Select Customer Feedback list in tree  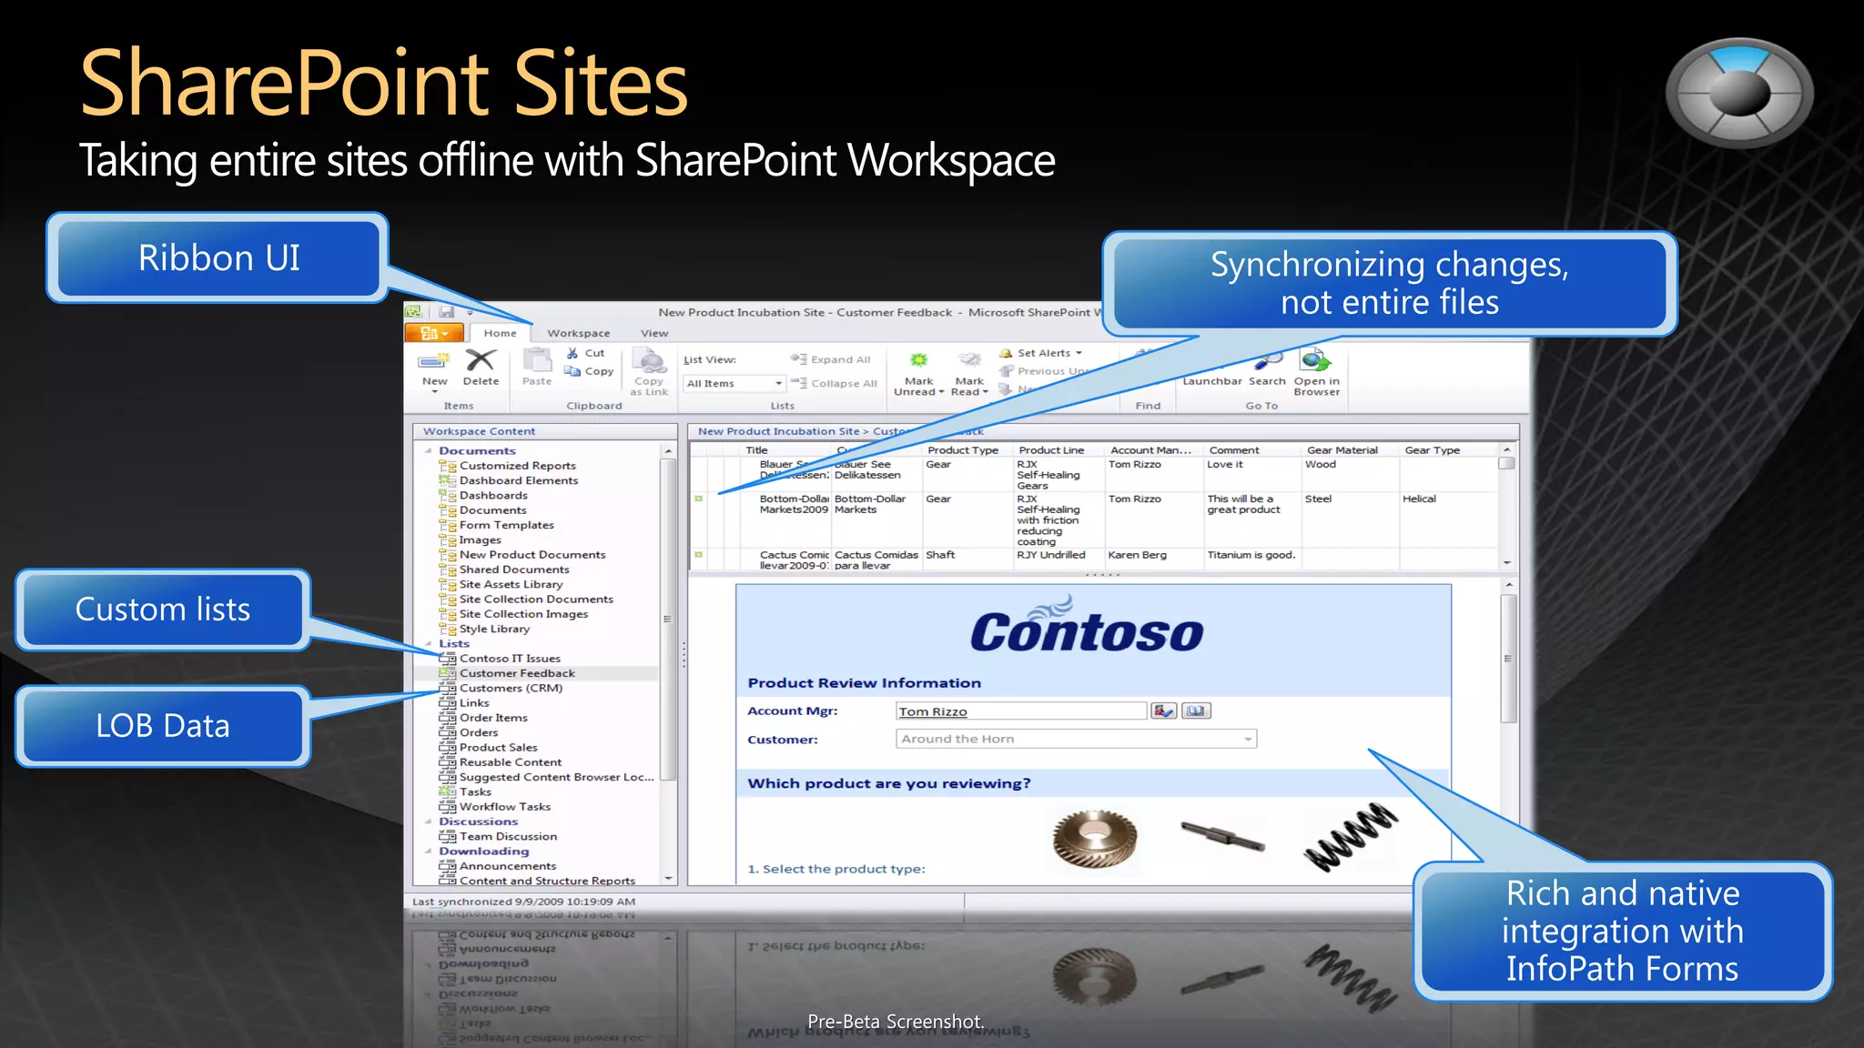(x=517, y=673)
